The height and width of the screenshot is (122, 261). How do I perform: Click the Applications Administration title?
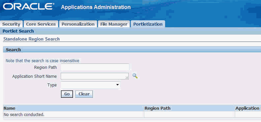click(x=96, y=7)
